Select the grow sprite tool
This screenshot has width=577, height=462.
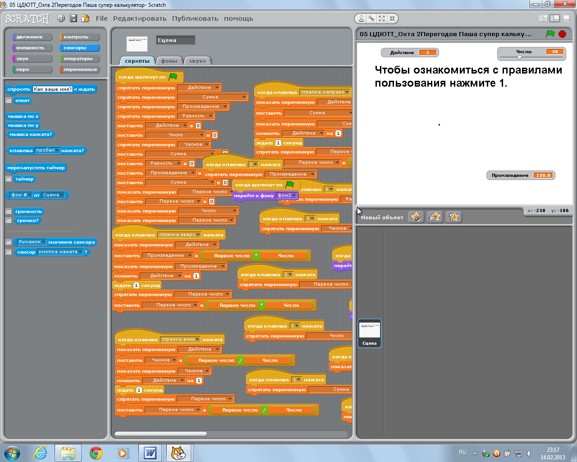click(382, 18)
